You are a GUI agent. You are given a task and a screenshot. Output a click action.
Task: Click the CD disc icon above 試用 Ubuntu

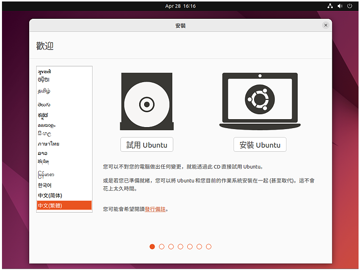pyautogui.click(x=147, y=101)
